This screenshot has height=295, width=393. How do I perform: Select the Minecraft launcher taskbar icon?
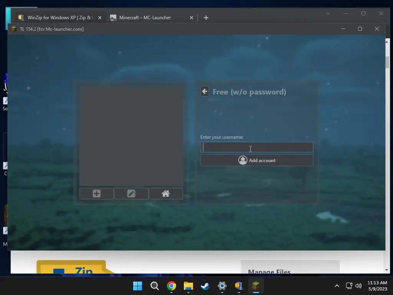pyautogui.click(x=256, y=286)
